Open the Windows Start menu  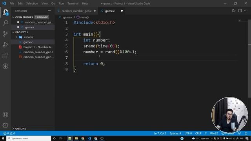(x=3, y=138)
